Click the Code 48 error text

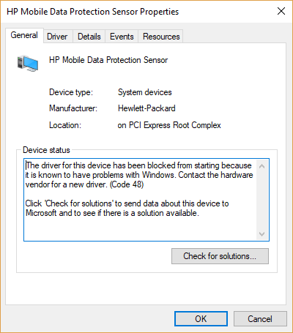127,184
